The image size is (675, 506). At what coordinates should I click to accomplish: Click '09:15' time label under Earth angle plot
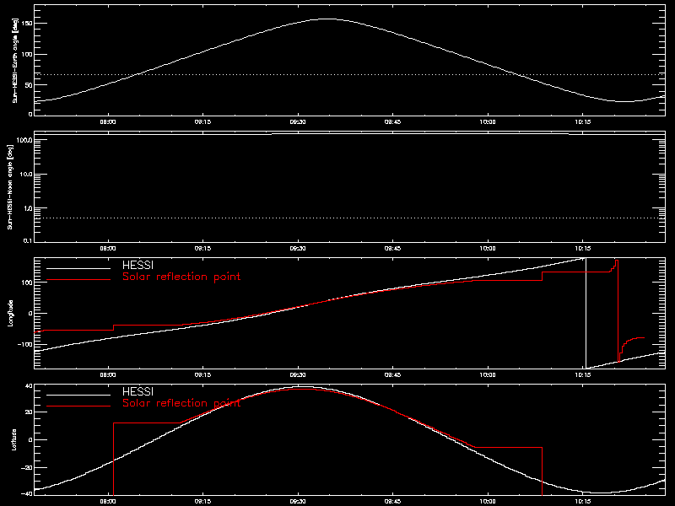202,121
